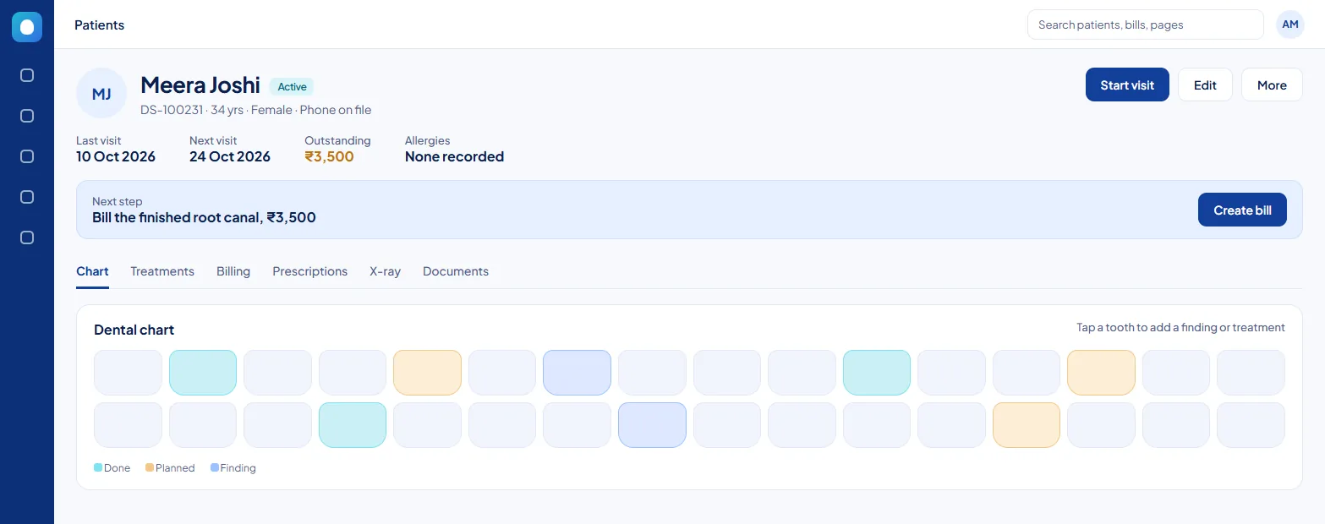Screen dimensions: 1325x524
Task: Select the second square icon in sidebar
Action: (27, 116)
